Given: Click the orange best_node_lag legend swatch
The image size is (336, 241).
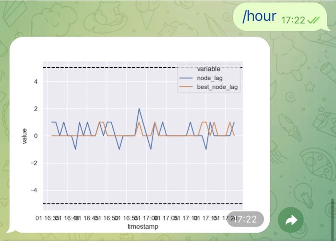Looking at the screenshot, I should coord(187,87).
